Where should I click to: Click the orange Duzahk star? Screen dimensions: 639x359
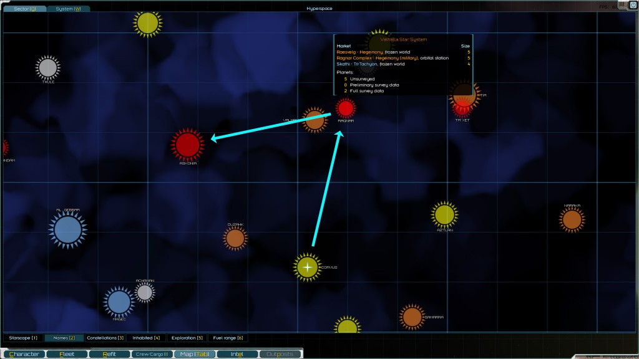[x=235, y=239]
